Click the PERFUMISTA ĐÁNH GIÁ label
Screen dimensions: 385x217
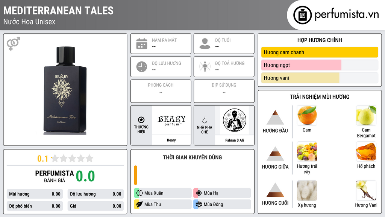coord(55,176)
